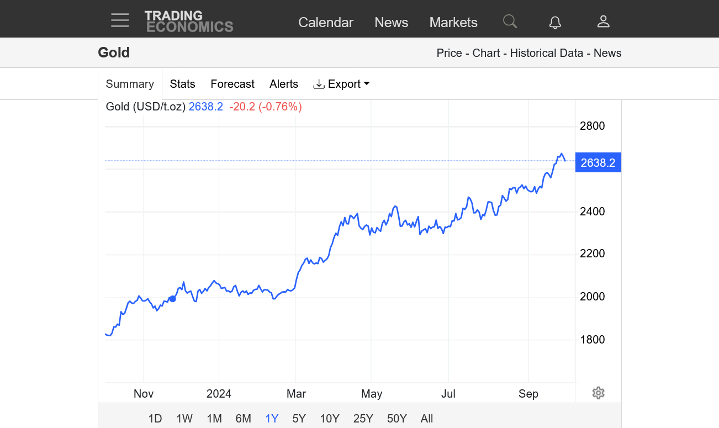Switch to the Forecast tab

[232, 84]
